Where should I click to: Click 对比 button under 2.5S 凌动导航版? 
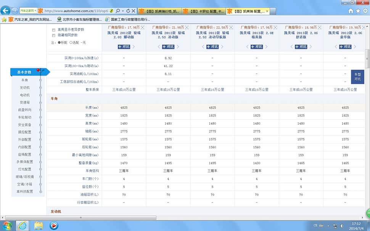tap(212, 47)
